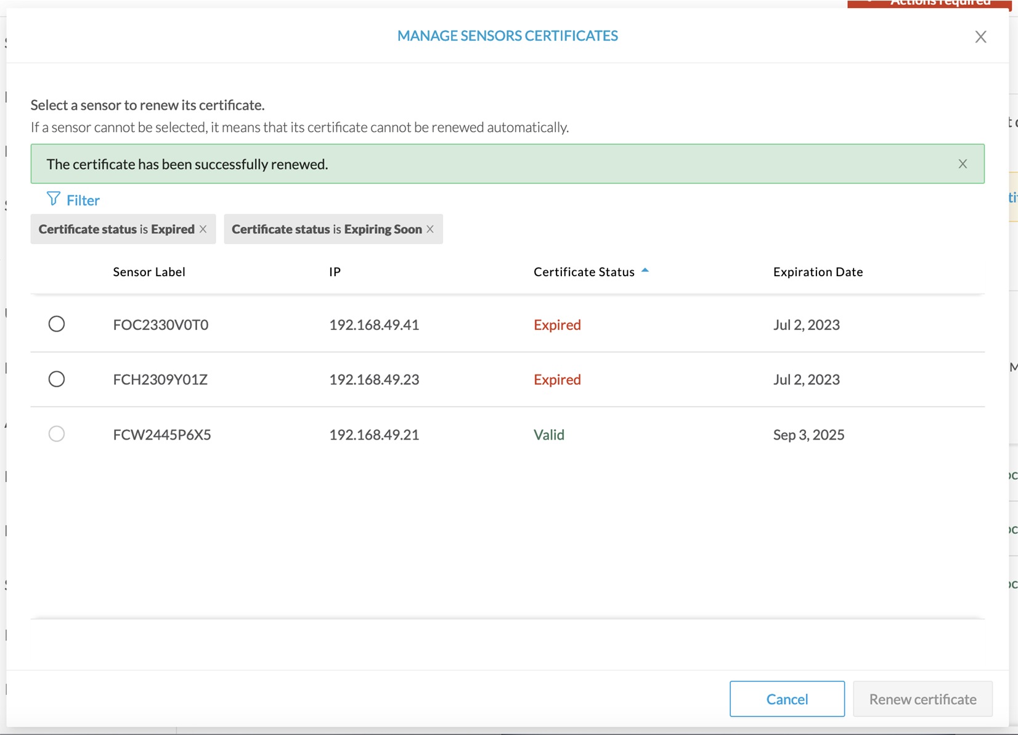The image size is (1018, 735).
Task: Click the Expired status text for FOC2330V0T0
Action: [x=556, y=324]
